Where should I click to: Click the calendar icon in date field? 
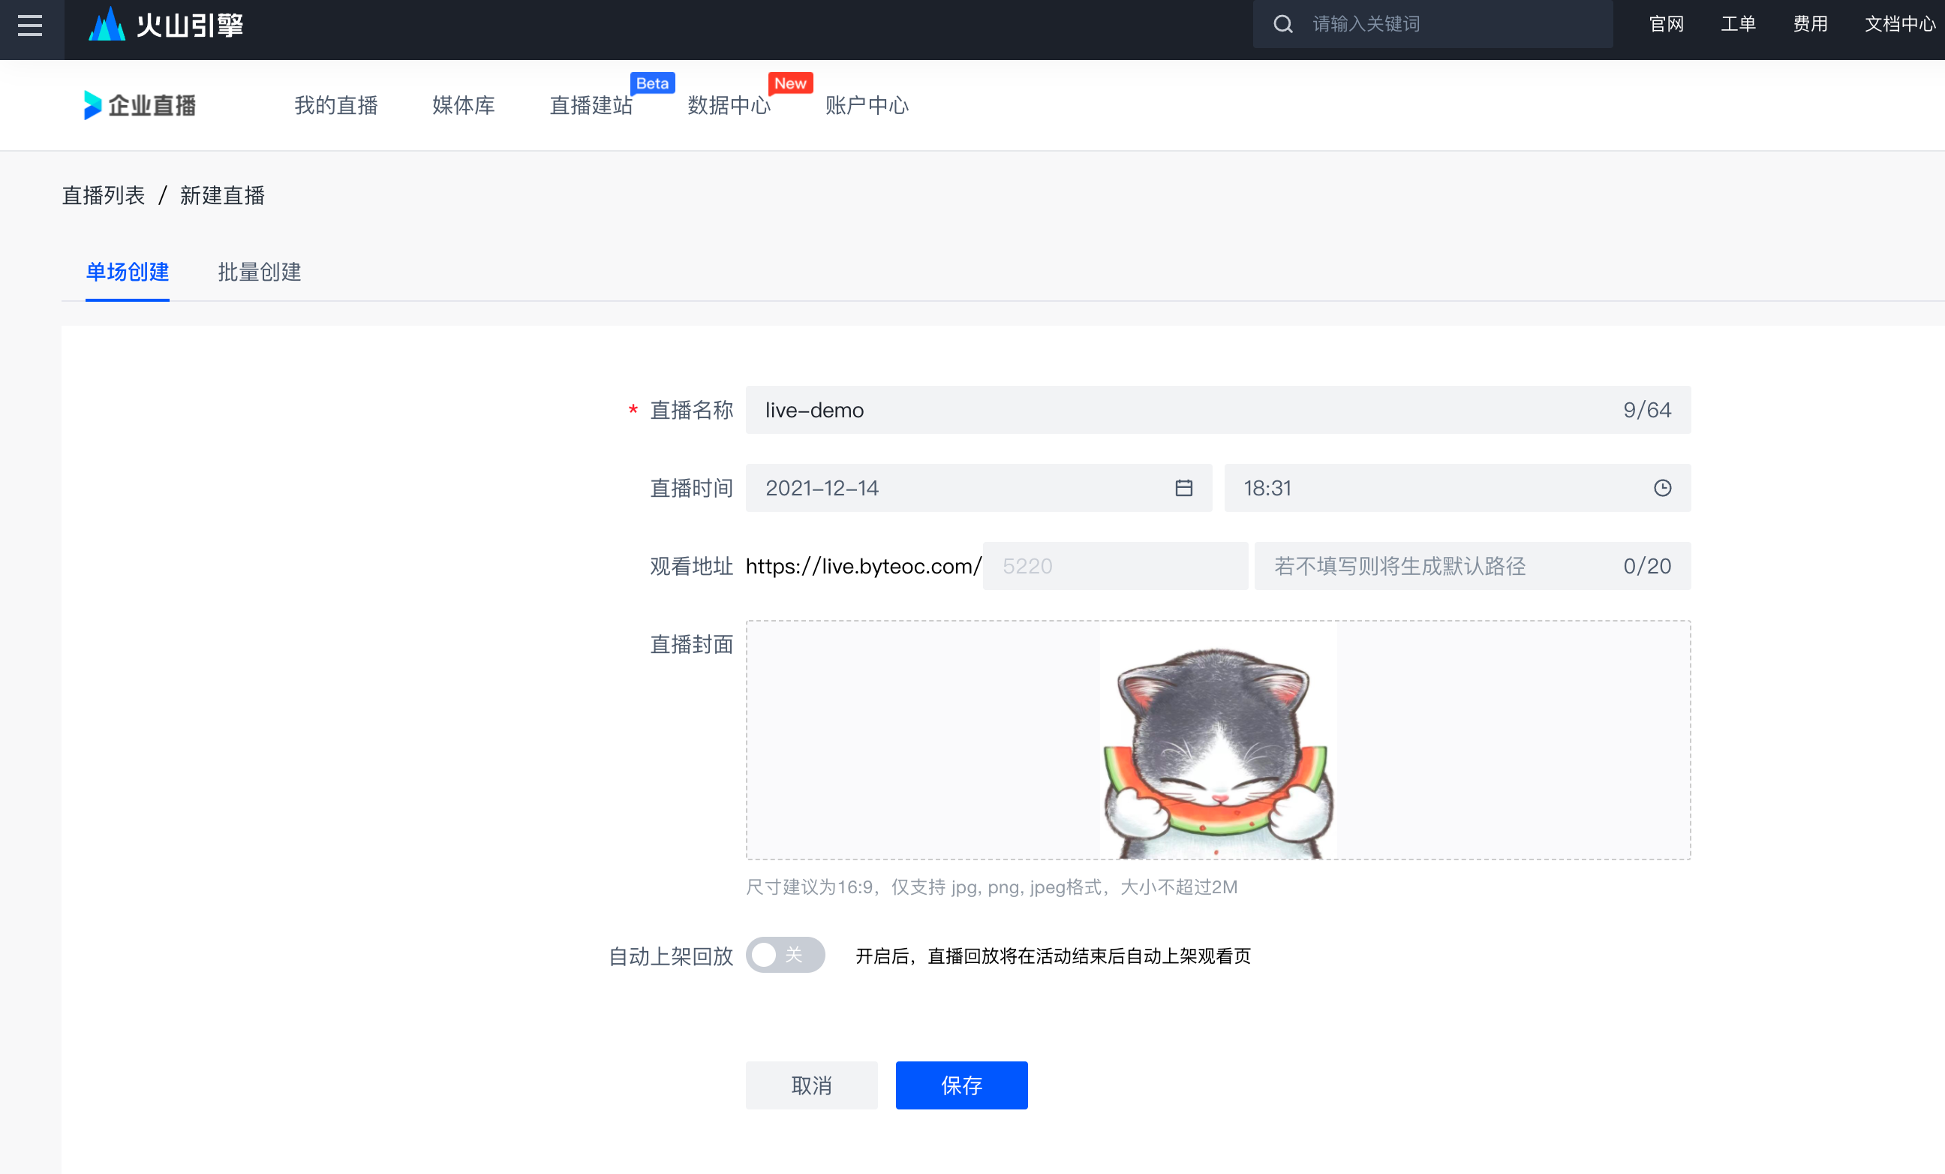pos(1183,488)
